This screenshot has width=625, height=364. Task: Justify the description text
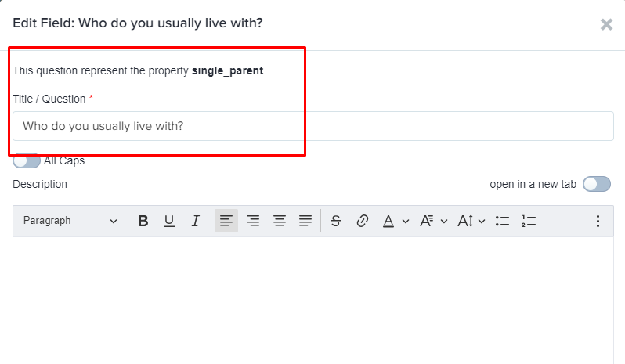305,221
